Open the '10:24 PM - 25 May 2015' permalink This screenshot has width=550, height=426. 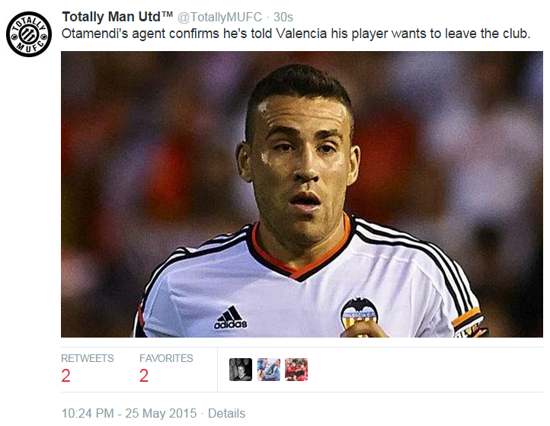pos(129,413)
